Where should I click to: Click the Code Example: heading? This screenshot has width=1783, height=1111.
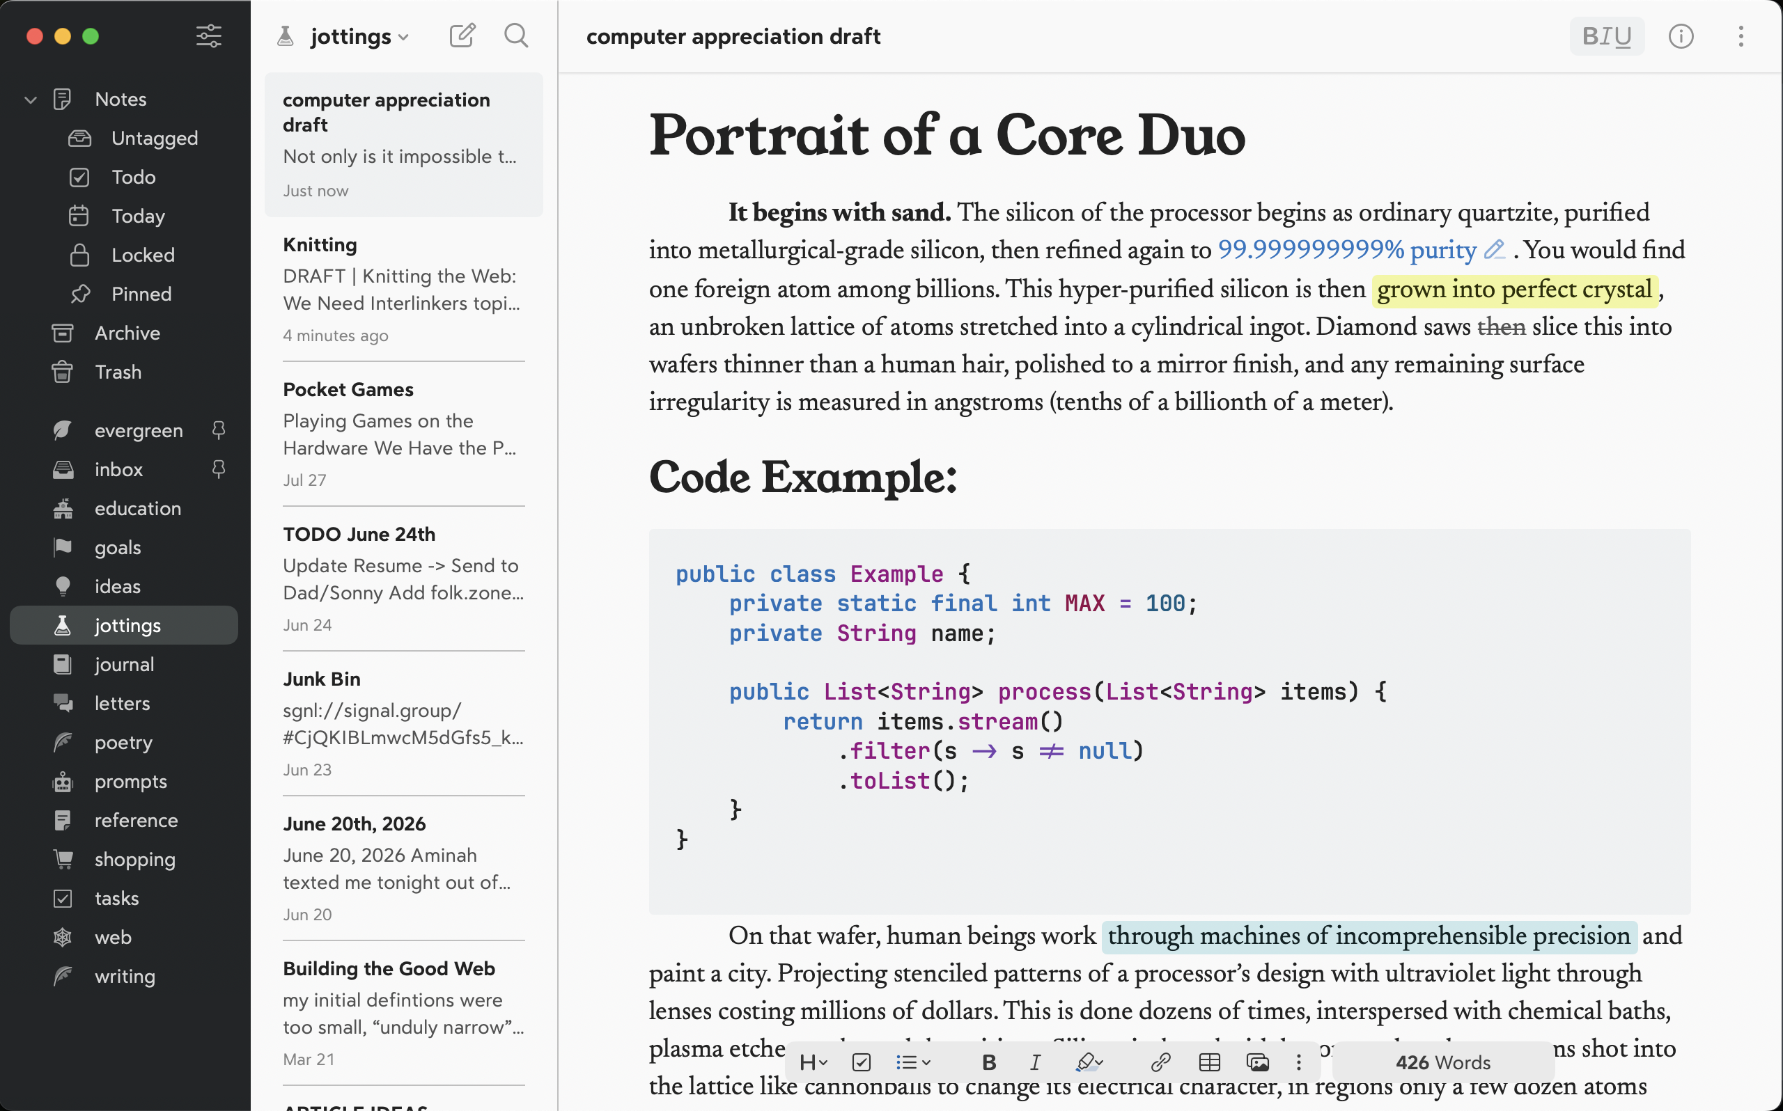(802, 478)
